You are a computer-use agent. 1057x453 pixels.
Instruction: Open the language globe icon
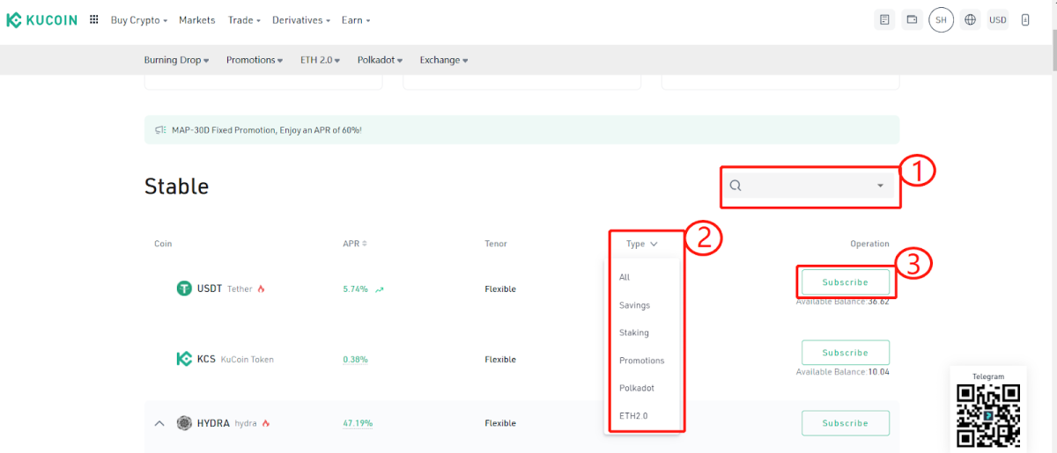[x=970, y=19]
